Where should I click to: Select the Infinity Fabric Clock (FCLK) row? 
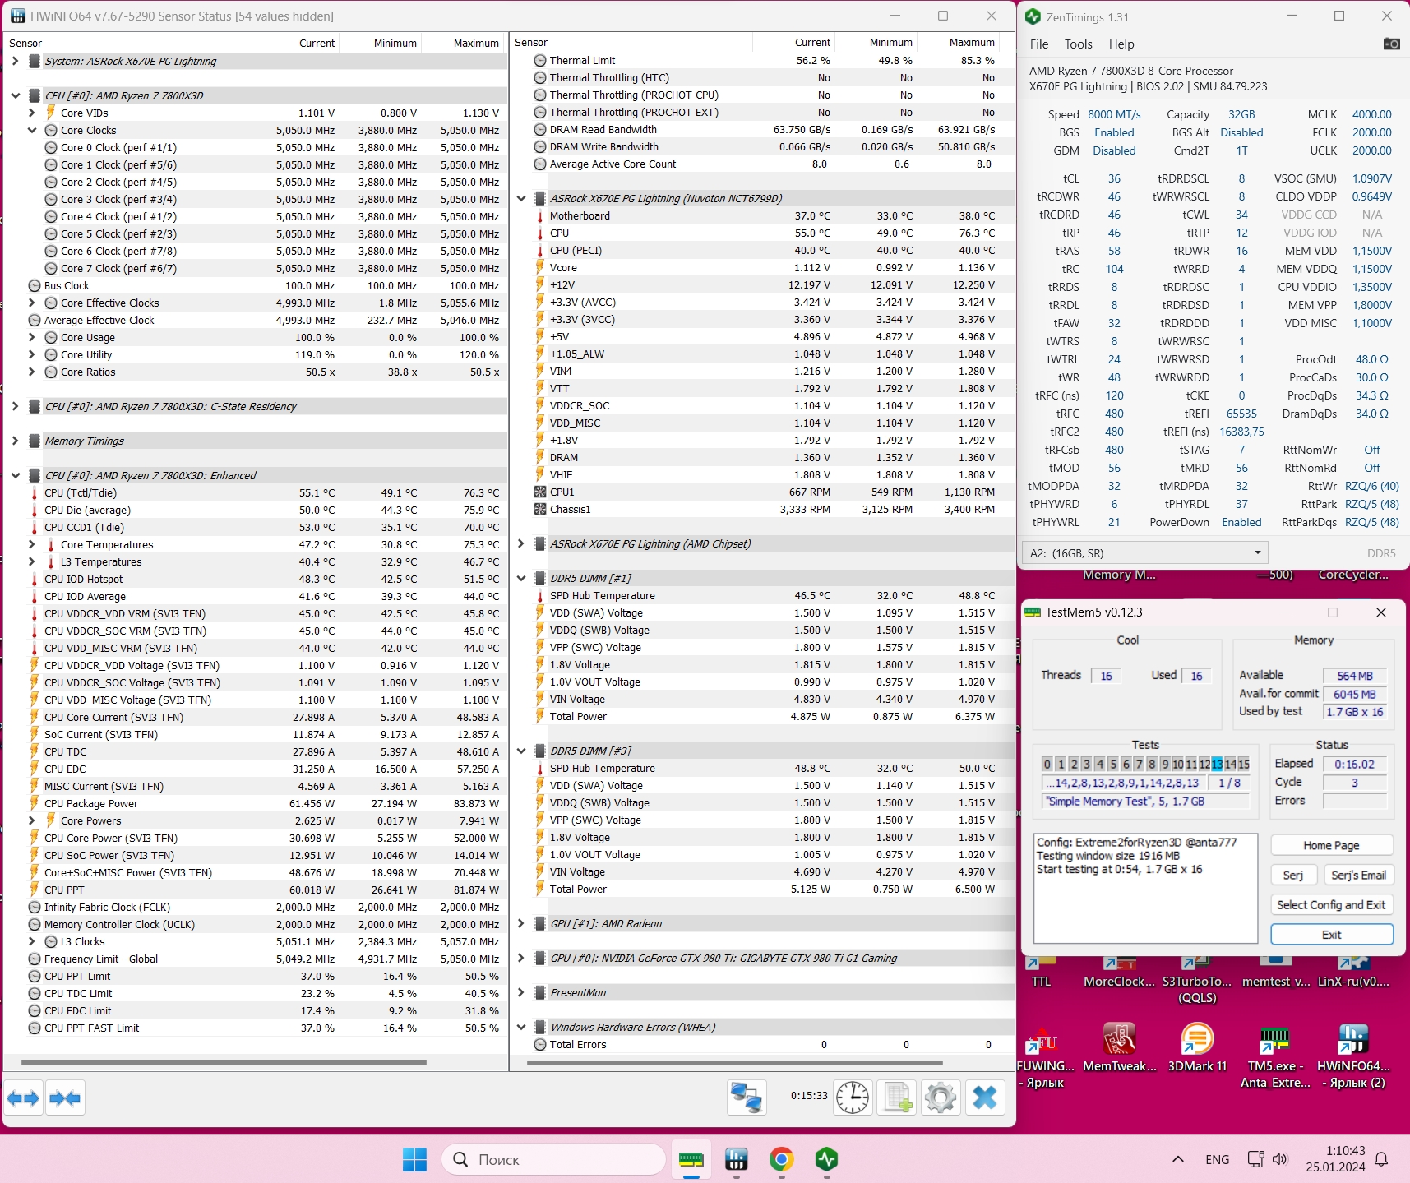[x=255, y=907]
